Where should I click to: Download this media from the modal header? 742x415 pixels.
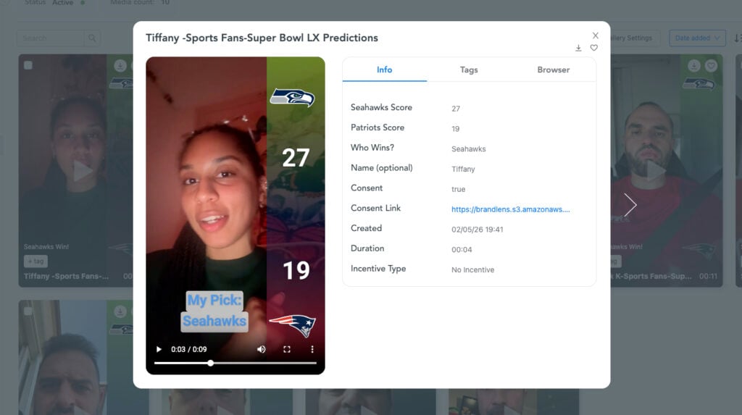[578, 49]
